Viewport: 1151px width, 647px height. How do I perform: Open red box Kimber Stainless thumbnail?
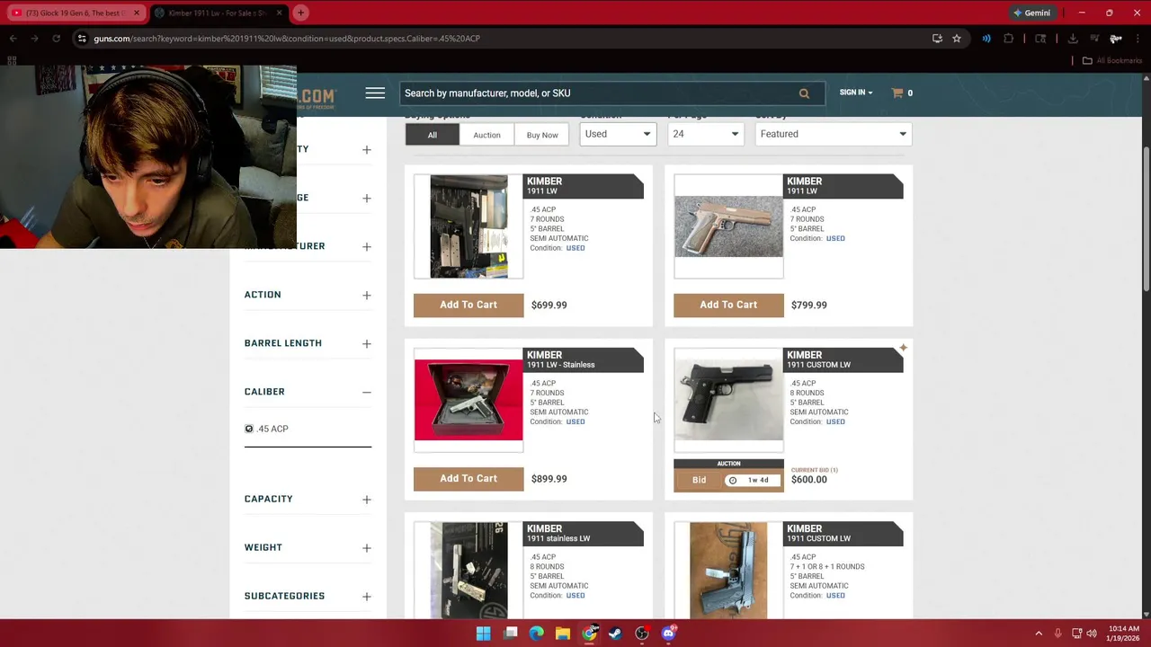(x=468, y=400)
